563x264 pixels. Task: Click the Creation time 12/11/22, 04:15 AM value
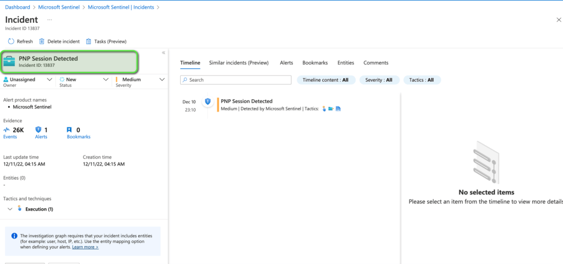coord(104,164)
